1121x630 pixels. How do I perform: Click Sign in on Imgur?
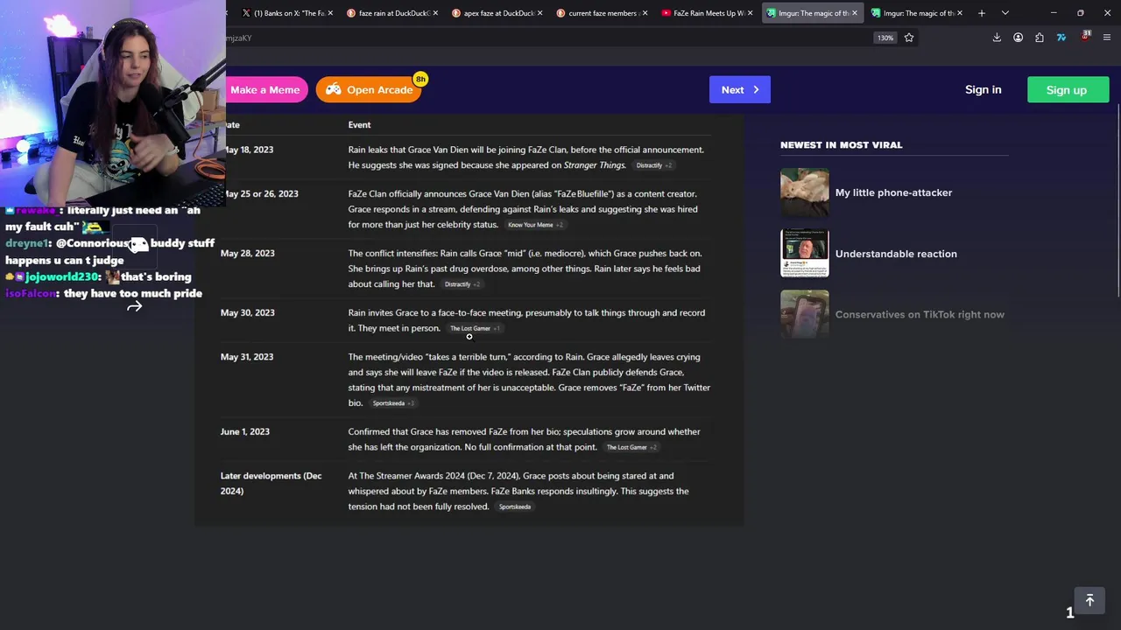coord(983,89)
